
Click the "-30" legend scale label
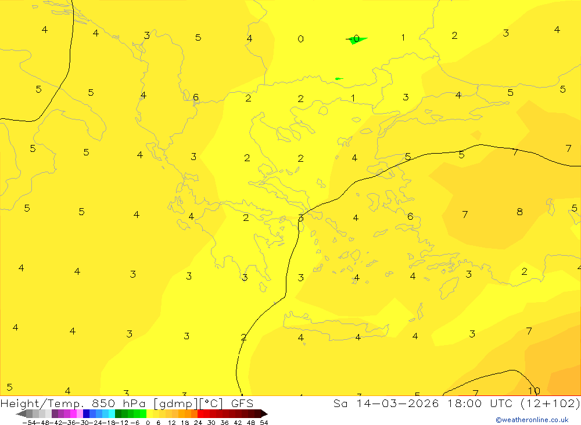pyautogui.click(x=84, y=423)
